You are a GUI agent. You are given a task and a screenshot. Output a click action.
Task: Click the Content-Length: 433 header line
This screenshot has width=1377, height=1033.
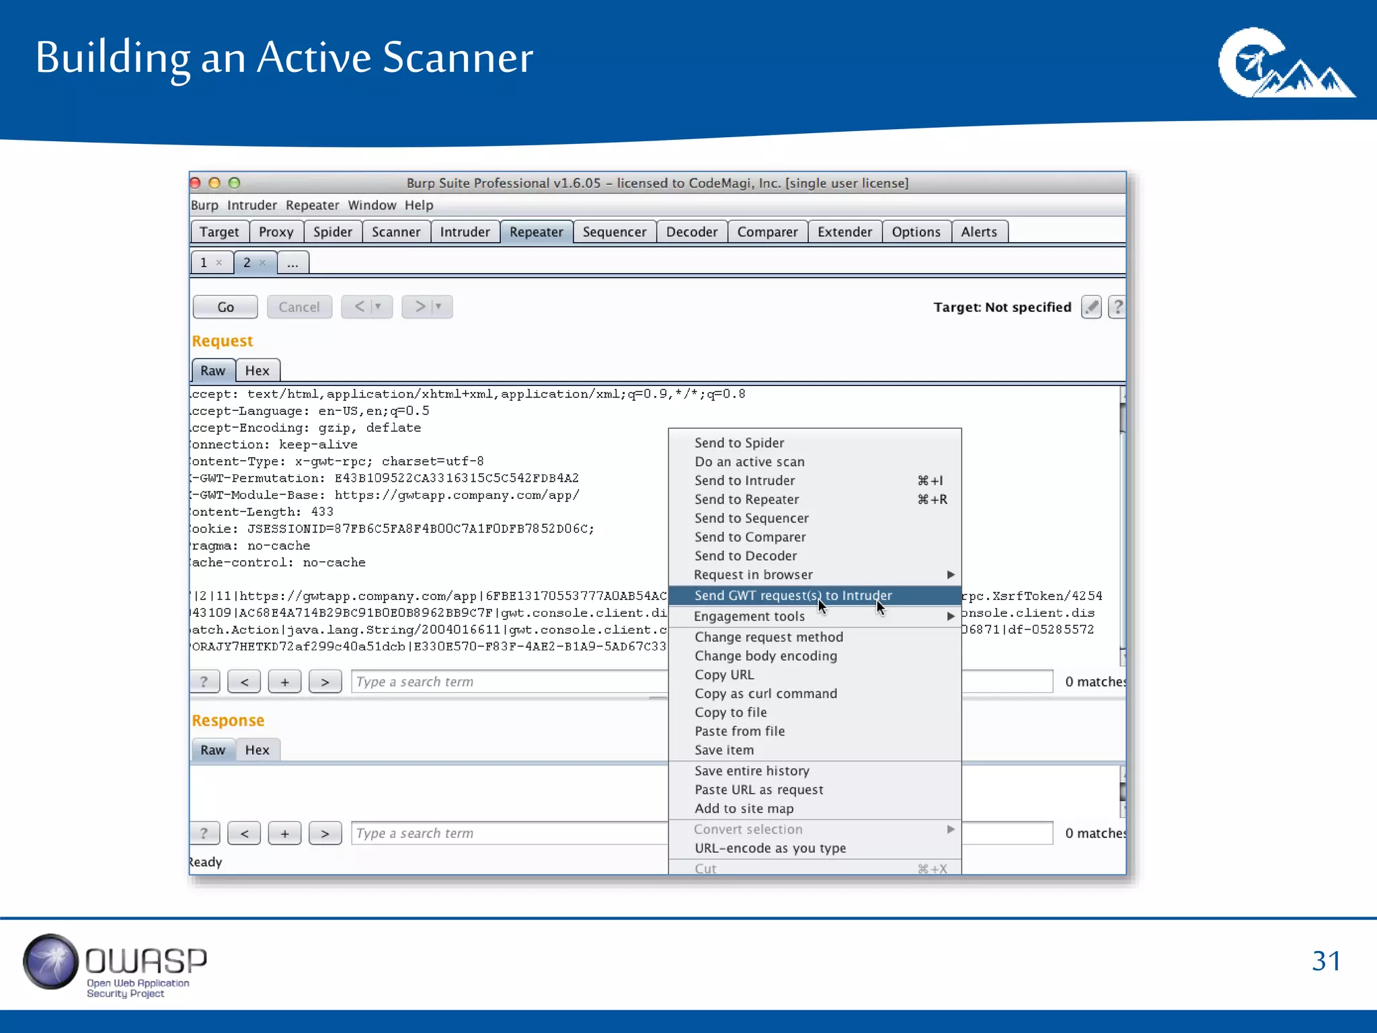point(262,512)
